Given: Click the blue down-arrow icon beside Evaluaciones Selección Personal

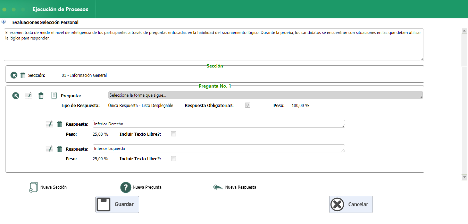Looking at the screenshot, I should coord(4,21).
